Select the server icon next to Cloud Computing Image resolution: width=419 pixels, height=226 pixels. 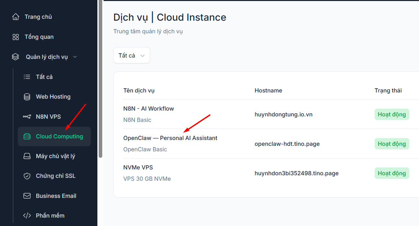[27, 136]
